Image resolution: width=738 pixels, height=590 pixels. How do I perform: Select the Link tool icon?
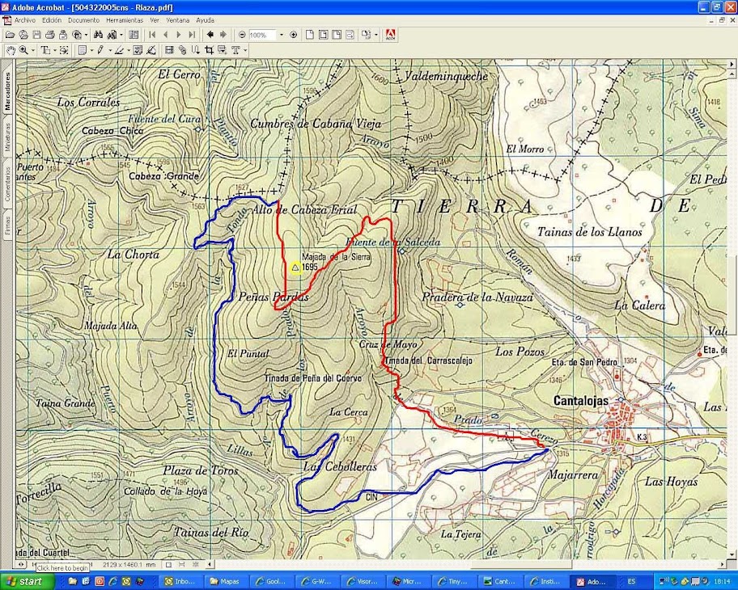183,50
